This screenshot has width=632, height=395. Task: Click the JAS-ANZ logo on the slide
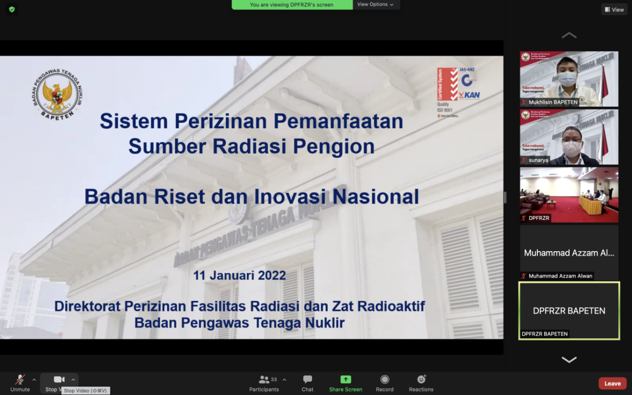pyautogui.click(x=468, y=77)
